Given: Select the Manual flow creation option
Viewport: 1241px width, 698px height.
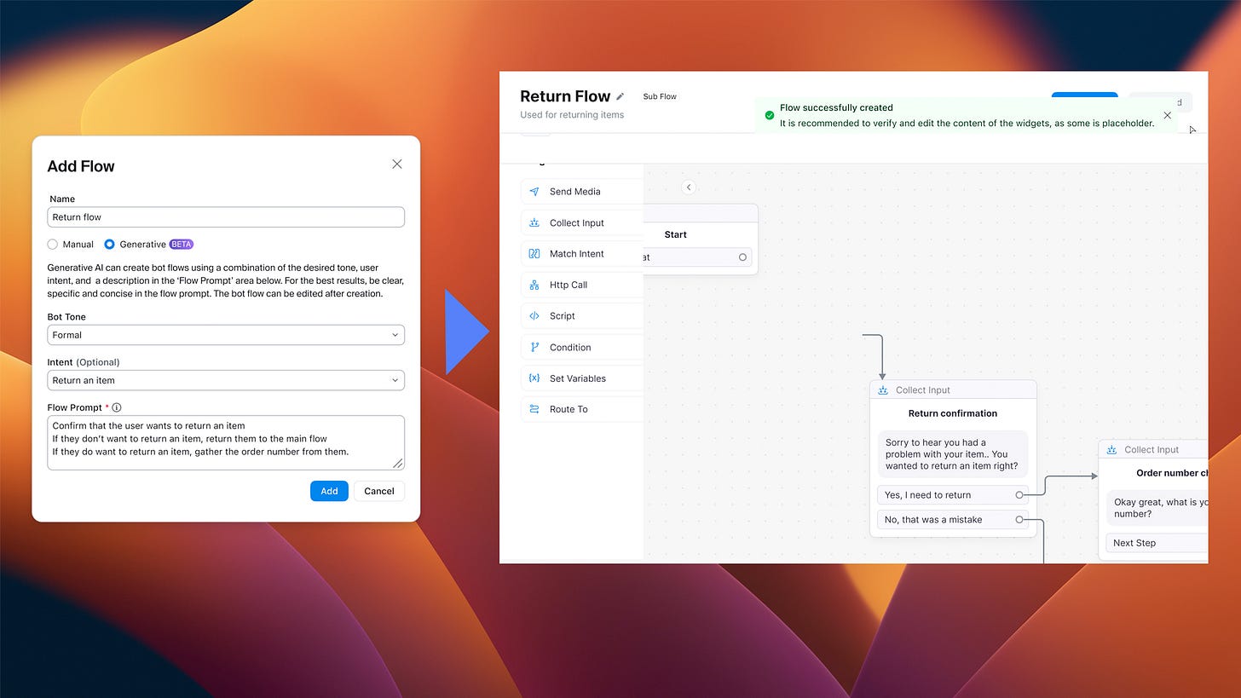Looking at the screenshot, I should (x=51, y=244).
